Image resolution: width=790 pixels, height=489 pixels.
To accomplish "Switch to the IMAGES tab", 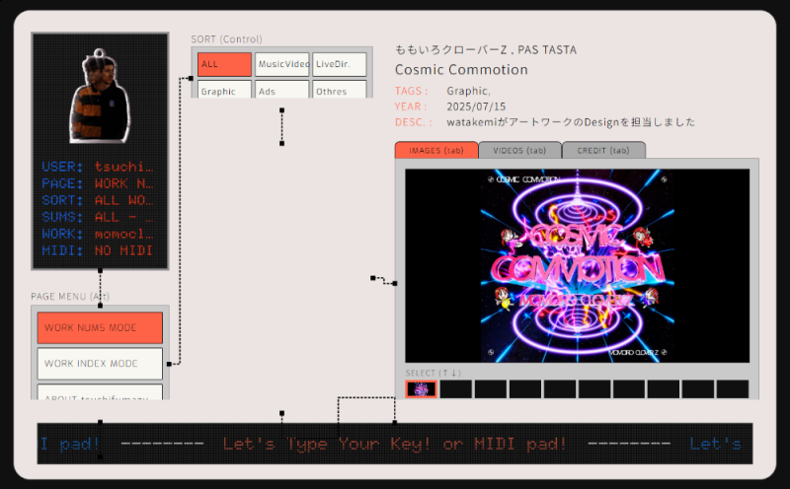I will tap(436, 150).
